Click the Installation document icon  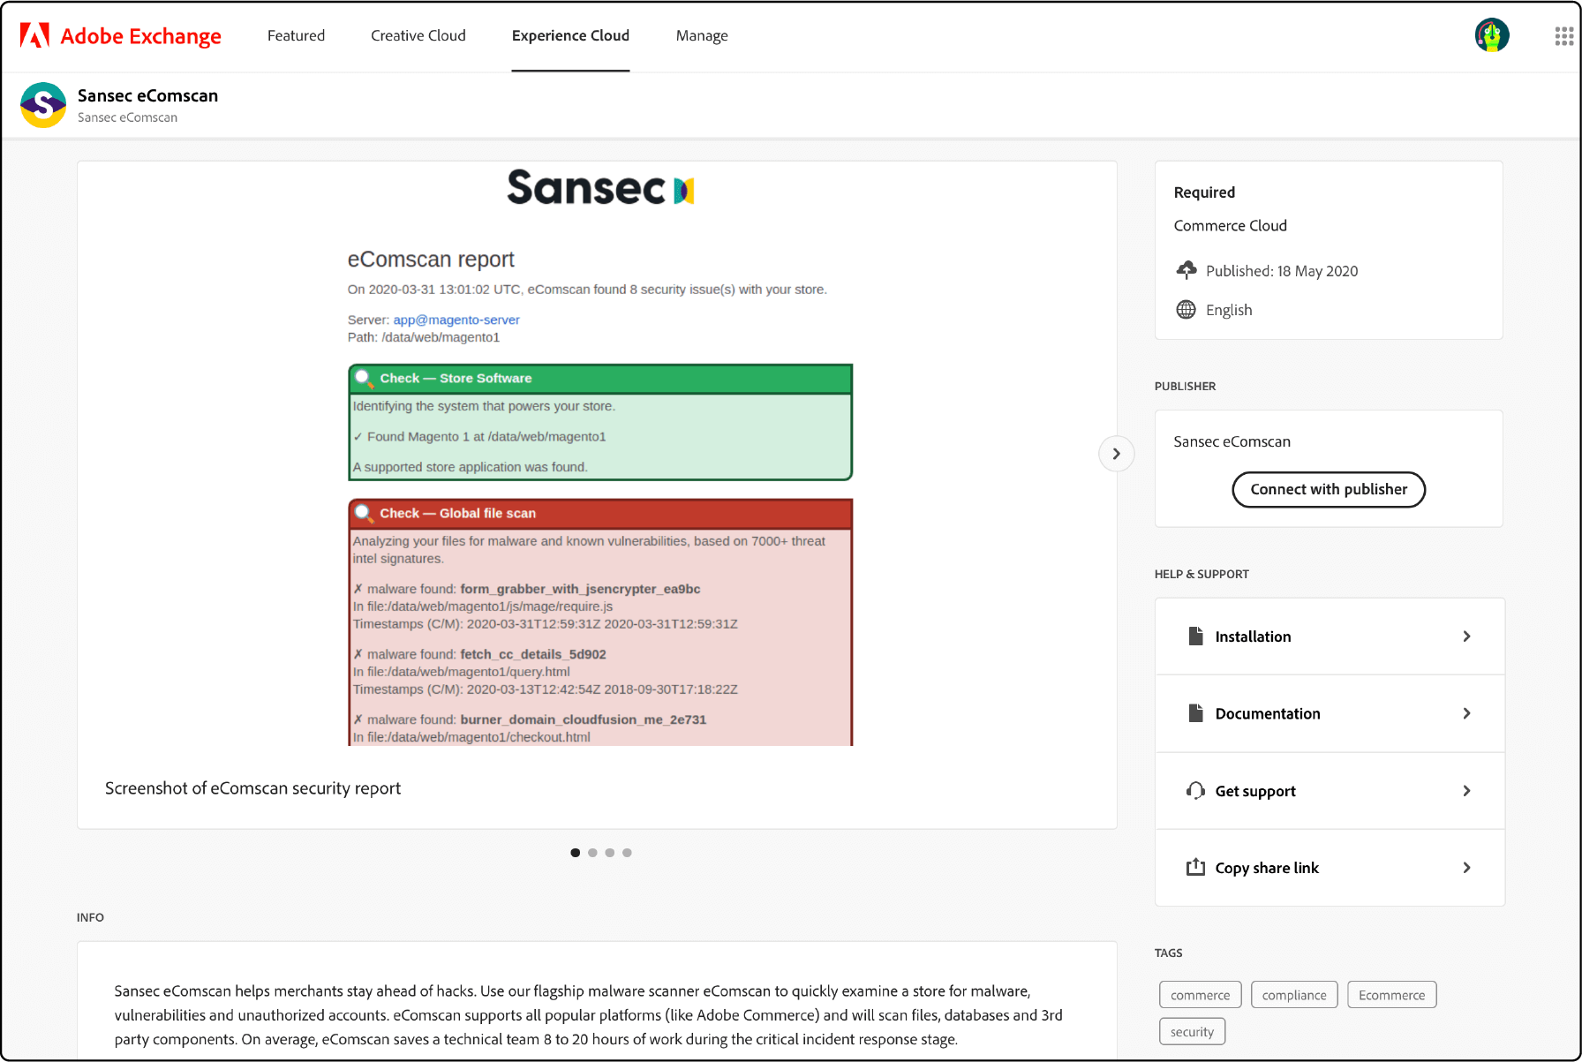(x=1195, y=636)
